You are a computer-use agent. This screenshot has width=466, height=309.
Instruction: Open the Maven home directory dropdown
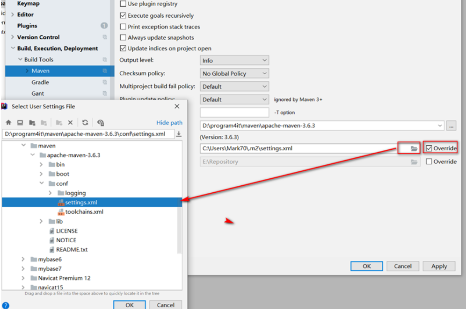[440, 126]
